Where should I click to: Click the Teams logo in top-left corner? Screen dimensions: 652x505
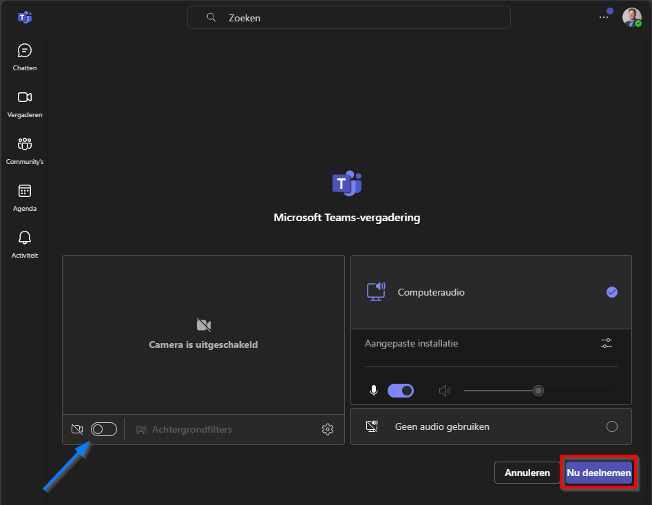(x=25, y=17)
